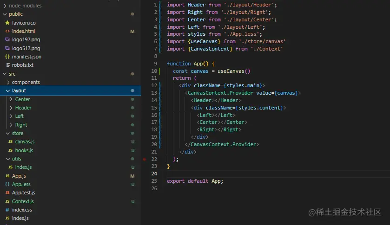Open index.css file

pyautogui.click(x=22, y=210)
